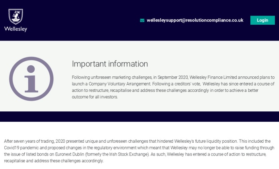Click the Wellesley crest shield logo
Viewport: 279px width, 169px height.
click(16, 17)
